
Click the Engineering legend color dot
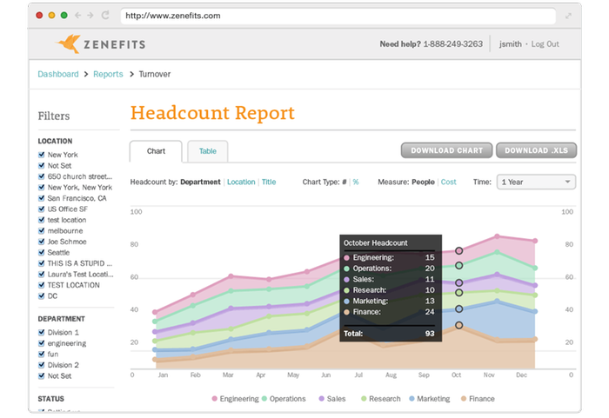tap(216, 399)
